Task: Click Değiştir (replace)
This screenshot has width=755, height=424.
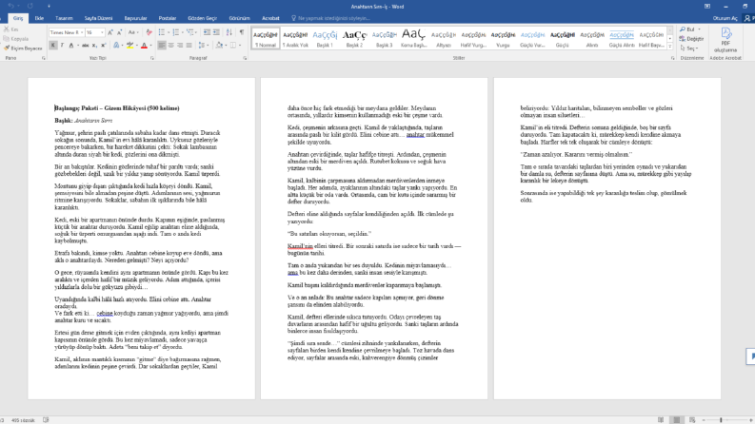Action: click(x=691, y=39)
